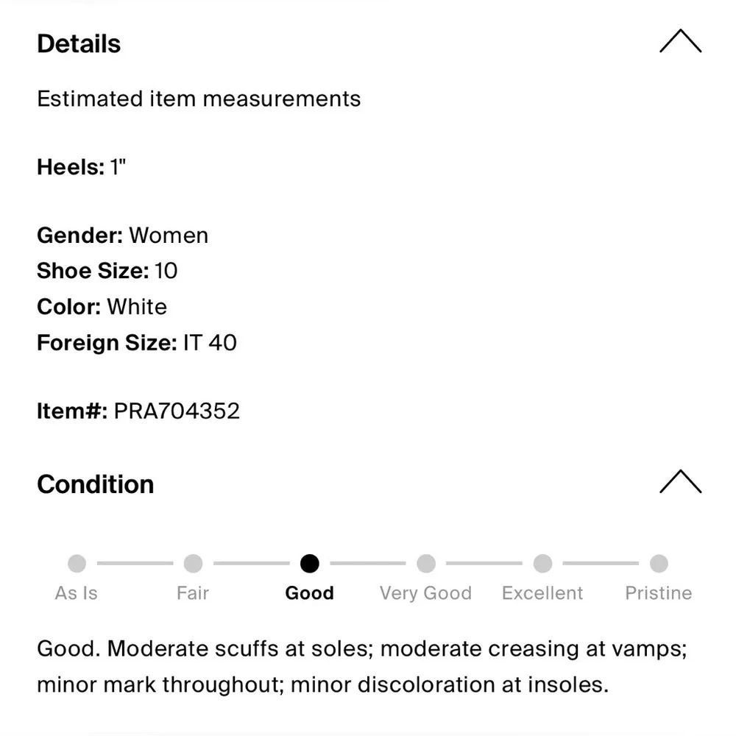Image resolution: width=736 pixels, height=736 pixels.
Task: Select the Excellent condition dot
Action: point(542,564)
